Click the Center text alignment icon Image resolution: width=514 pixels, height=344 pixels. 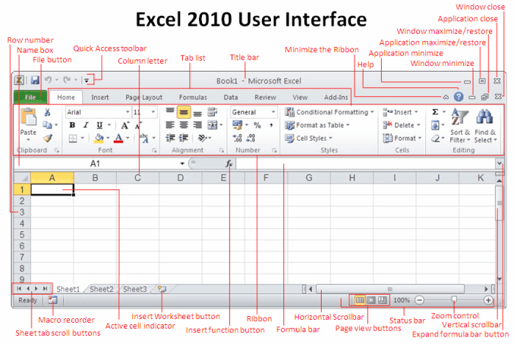click(184, 125)
